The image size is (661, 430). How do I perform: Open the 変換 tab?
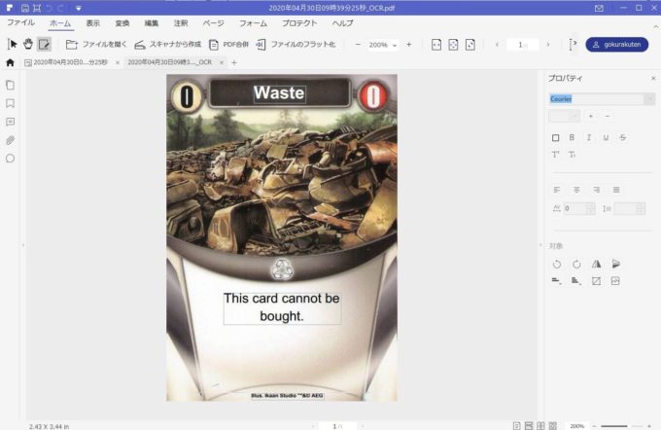tap(122, 23)
